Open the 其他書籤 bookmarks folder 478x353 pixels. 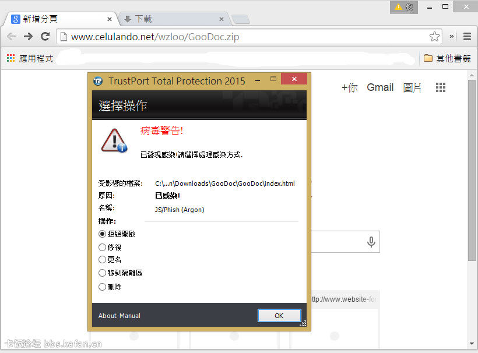[447, 58]
